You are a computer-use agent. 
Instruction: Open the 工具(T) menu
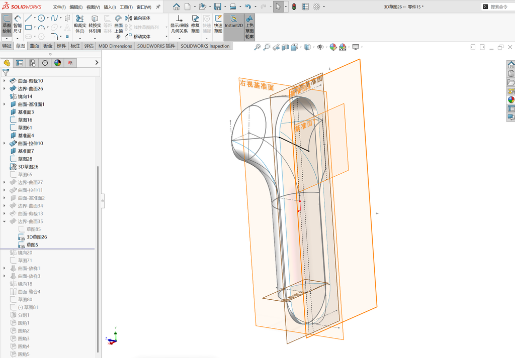(x=126, y=7)
